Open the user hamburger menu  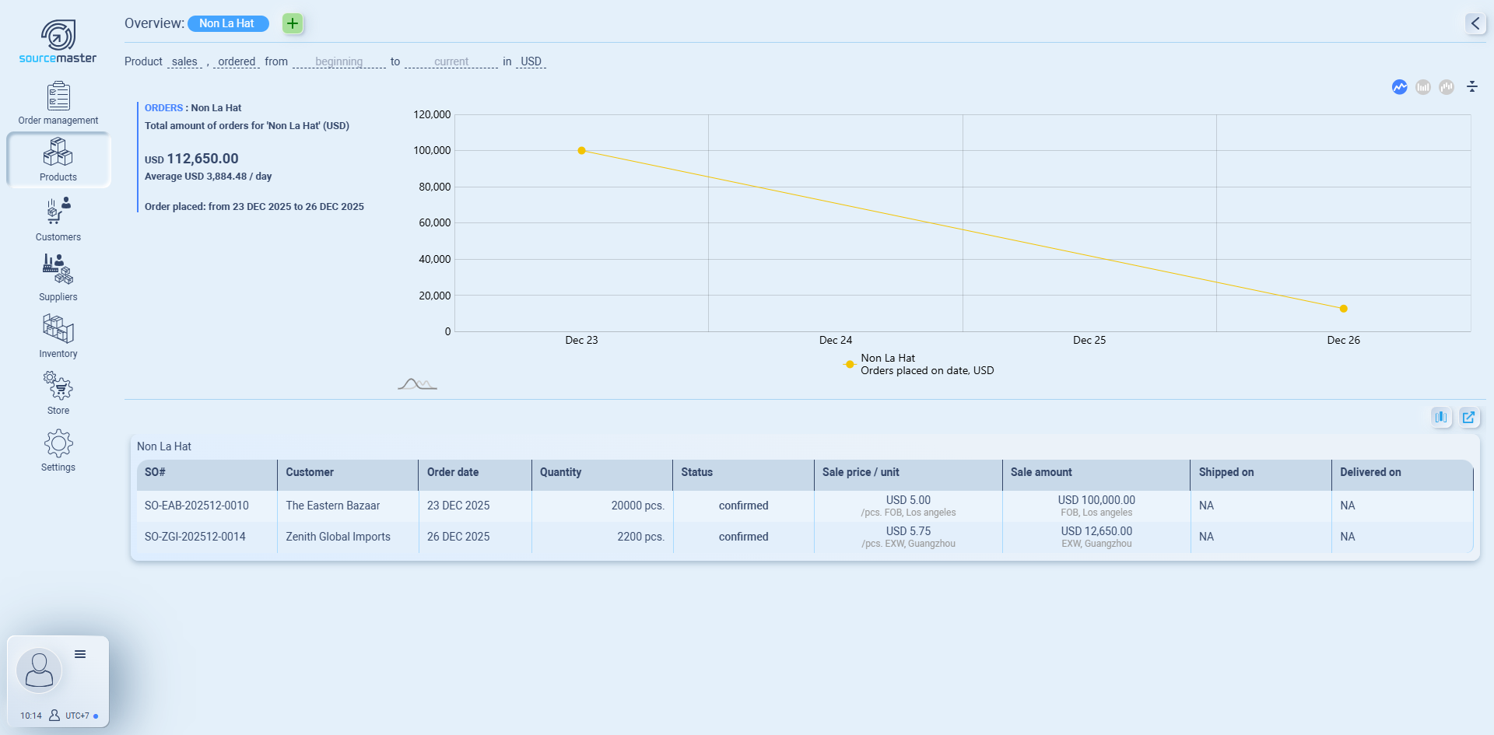(x=80, y=654)
